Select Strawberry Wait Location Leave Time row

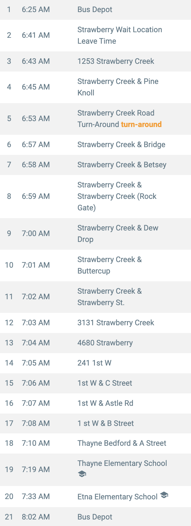tap(95, 36)
